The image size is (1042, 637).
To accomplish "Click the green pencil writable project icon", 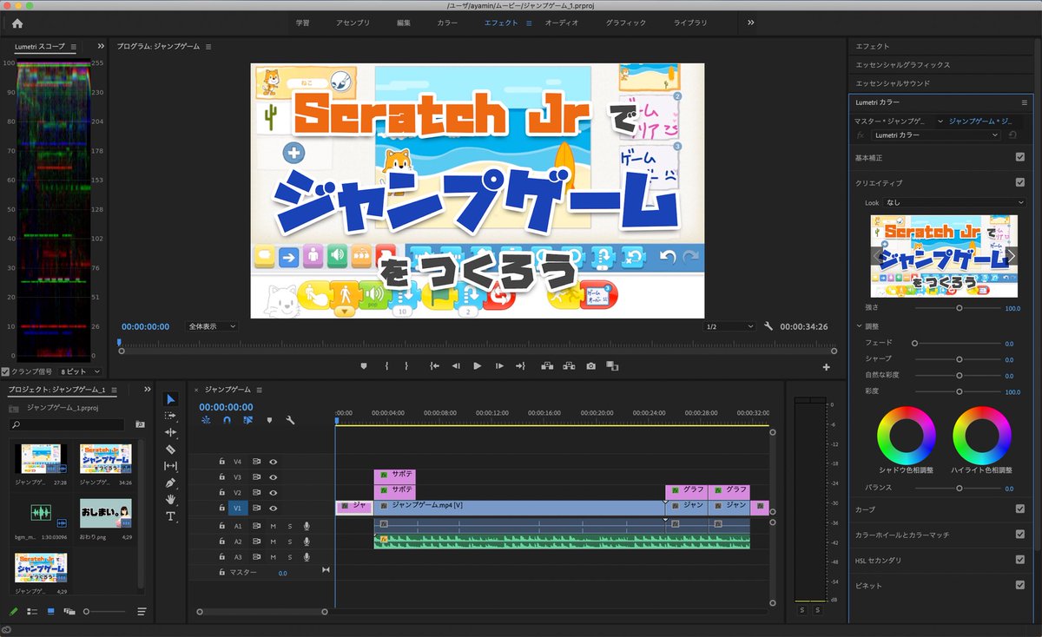I will [13, 612].
